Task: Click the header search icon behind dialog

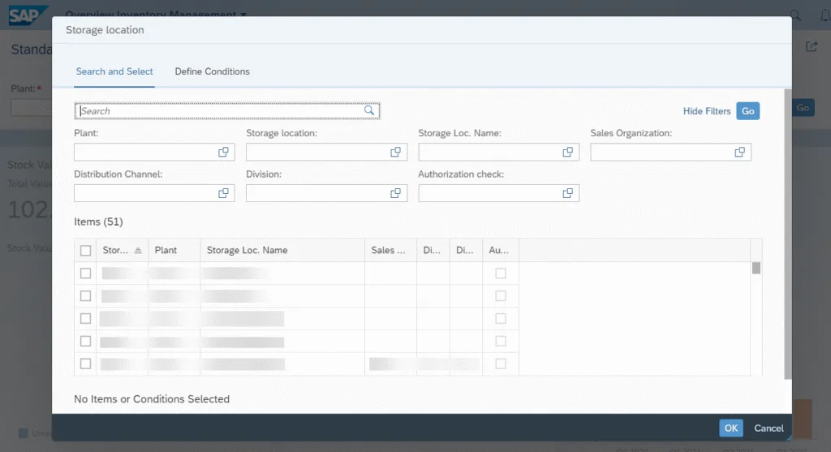Action: tap(795, 15)
